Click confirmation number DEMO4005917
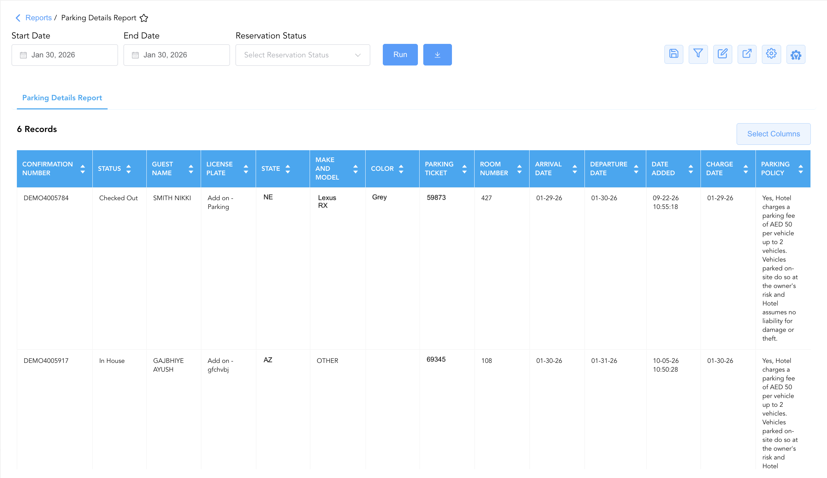This screenshot has height=478, width=827. coord(46,361)
